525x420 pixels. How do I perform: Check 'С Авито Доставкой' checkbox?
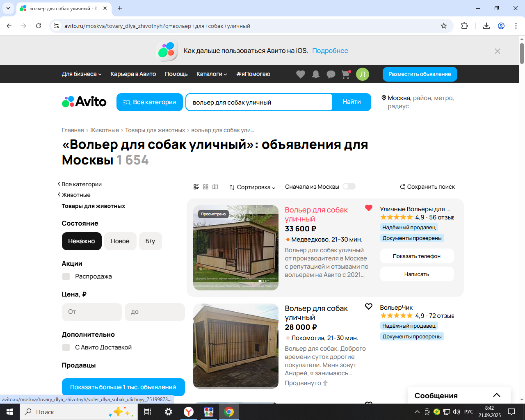[x=66, y=347]
